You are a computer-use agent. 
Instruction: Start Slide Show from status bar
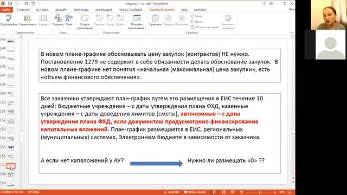click(x=241, y=192)
